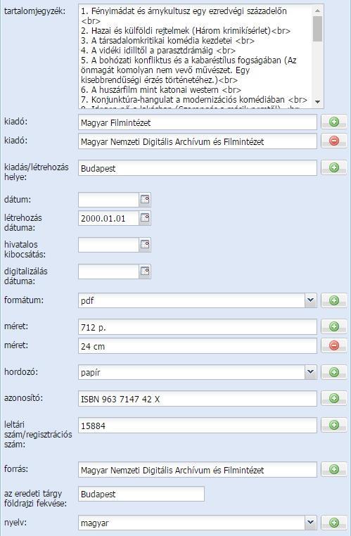Open the calendar picker for létrehozás dátuma
Image resolution: width=351 pixels, height=536 pixels.
[x=145, y=218]
